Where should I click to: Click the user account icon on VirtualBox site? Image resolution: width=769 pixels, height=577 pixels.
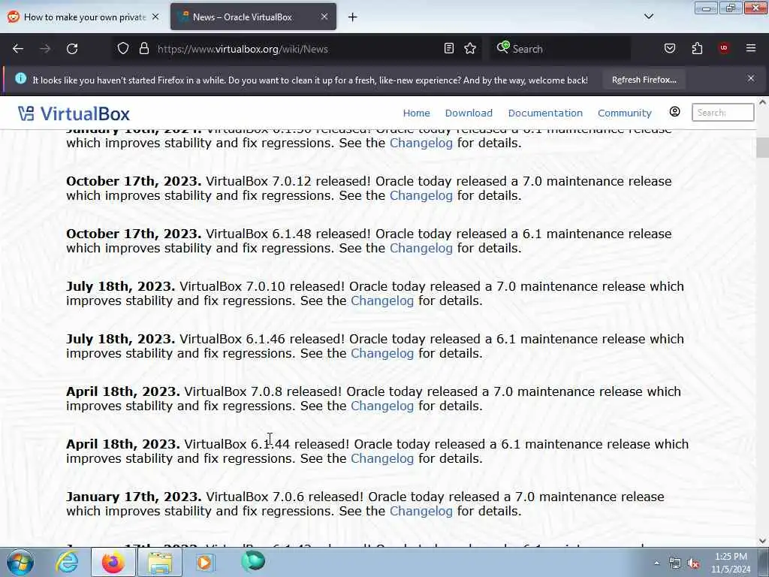point(675,112)
